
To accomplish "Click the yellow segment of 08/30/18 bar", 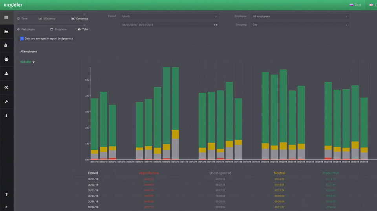I will [355, 145].
